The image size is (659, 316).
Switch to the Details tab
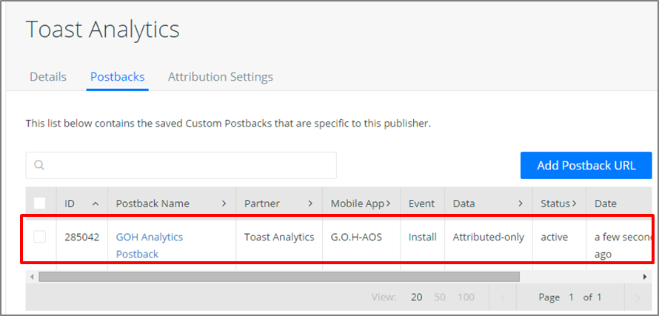click(x=48, y=77)
